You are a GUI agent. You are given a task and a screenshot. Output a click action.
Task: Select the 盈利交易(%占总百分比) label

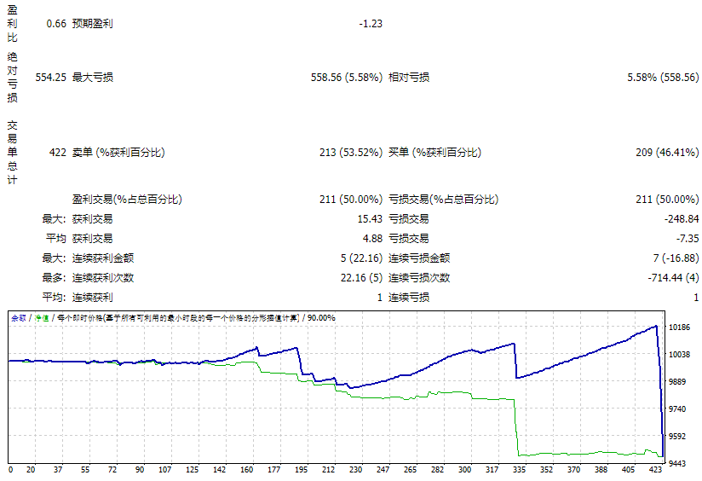[126, 200]
